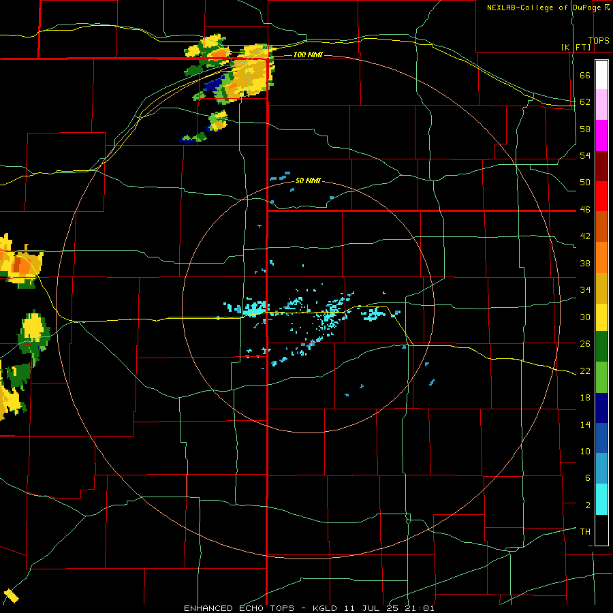Select the dark orange legend swatch
The image size is (613, 613).
(x=601, y=226)
